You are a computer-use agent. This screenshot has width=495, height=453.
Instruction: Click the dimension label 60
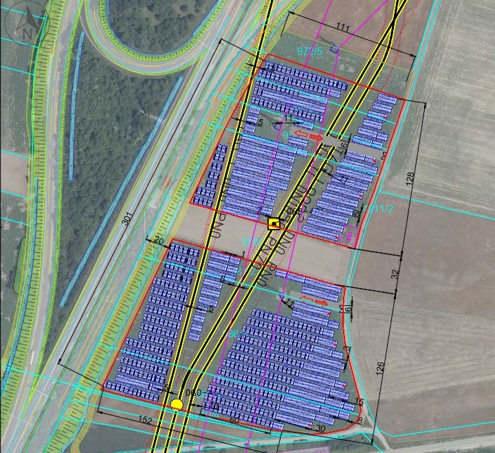[x=234, y=420]
